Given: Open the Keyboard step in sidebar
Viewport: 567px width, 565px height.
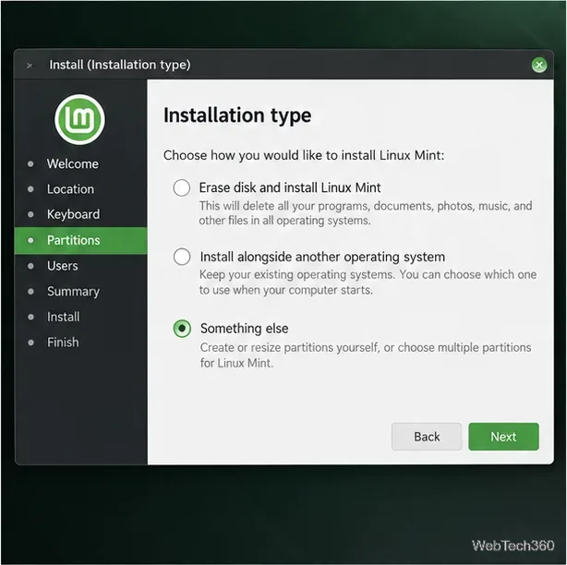Looking at the screenshot, I should click(73, 214).
